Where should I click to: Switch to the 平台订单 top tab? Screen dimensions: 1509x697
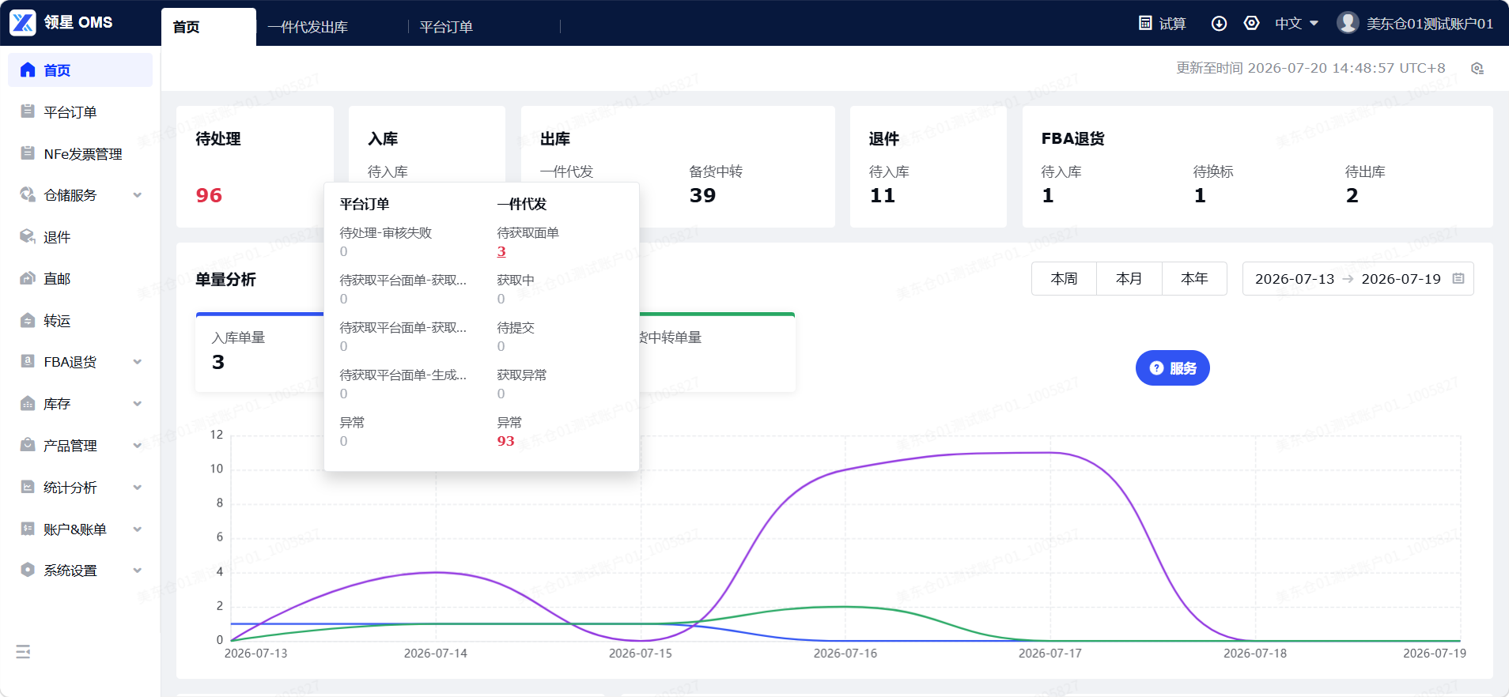pos(446,27)
